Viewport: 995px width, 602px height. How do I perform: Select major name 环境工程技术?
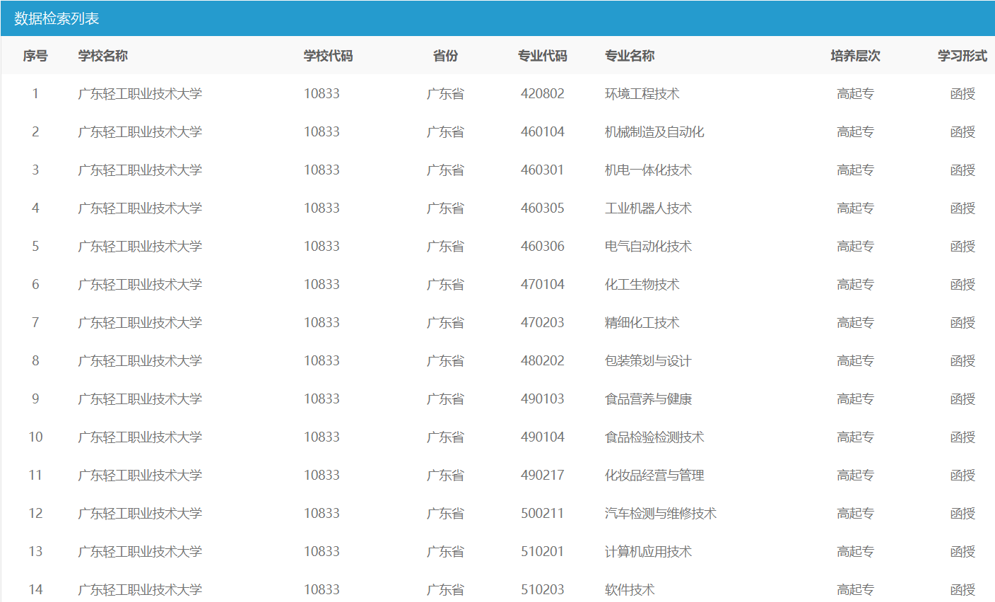[x=642, y=94]
